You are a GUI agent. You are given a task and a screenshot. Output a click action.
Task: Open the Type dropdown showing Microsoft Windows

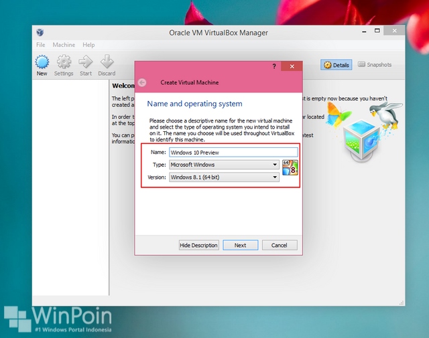coord(224,165)
